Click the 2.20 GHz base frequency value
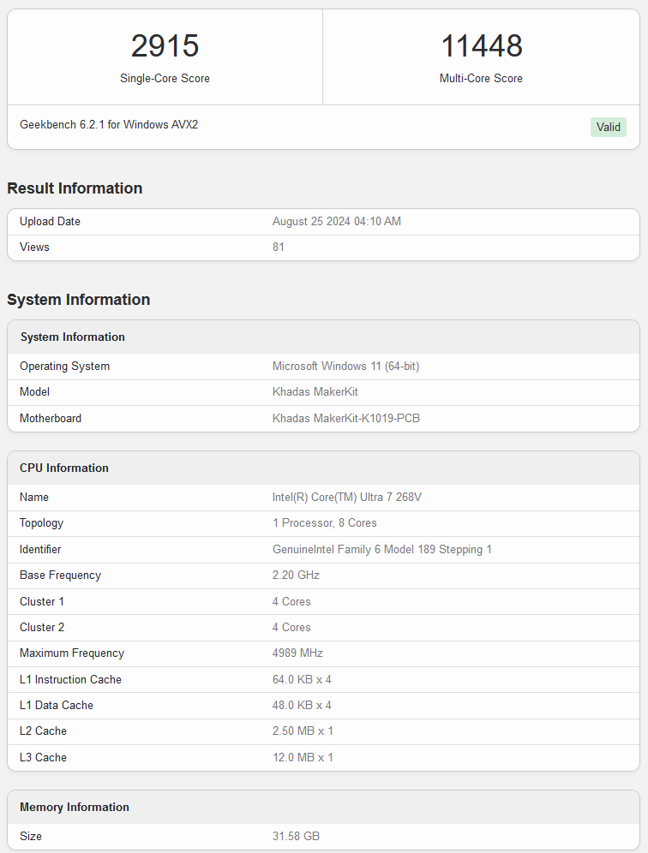 click(295, 576)
